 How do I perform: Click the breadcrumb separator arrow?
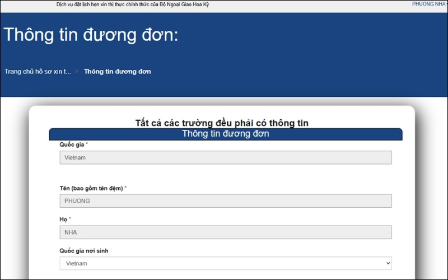click(x=77, y=72)
